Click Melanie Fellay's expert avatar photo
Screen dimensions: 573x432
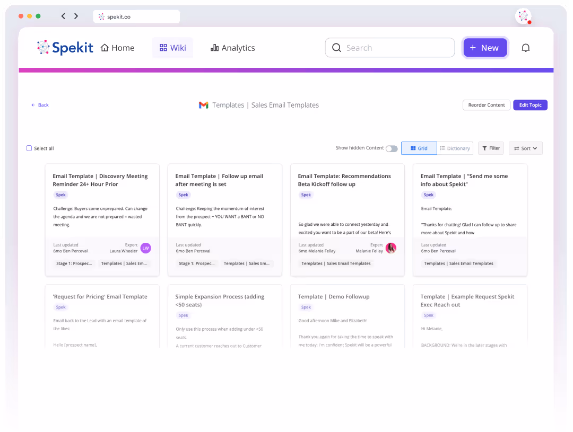(x=391, y=248)
